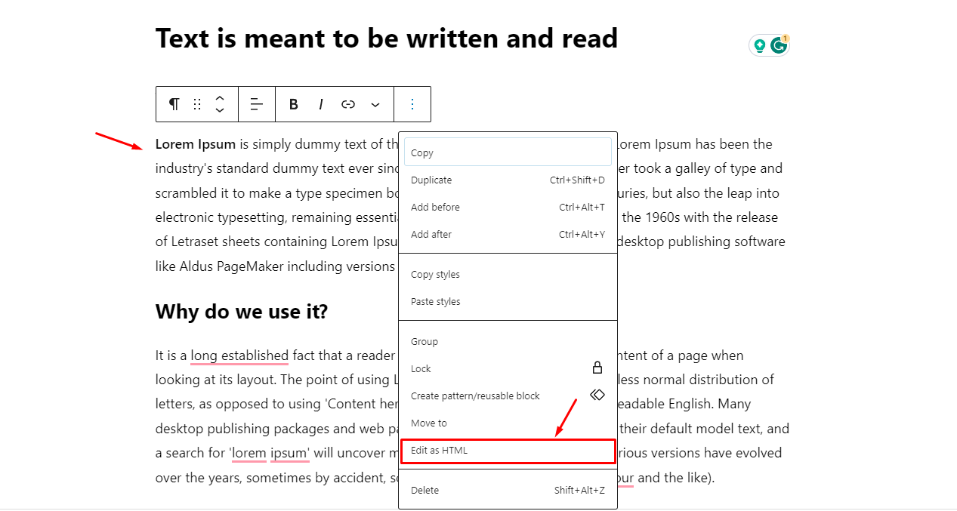Image resolution: width=957 pixels, height=511 pixels.
Task: Click the Grammarly icon
Action: (x=779, y=45)
